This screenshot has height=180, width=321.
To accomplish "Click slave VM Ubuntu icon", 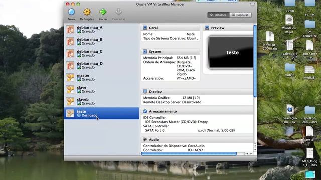I will (x=70, y=90).
